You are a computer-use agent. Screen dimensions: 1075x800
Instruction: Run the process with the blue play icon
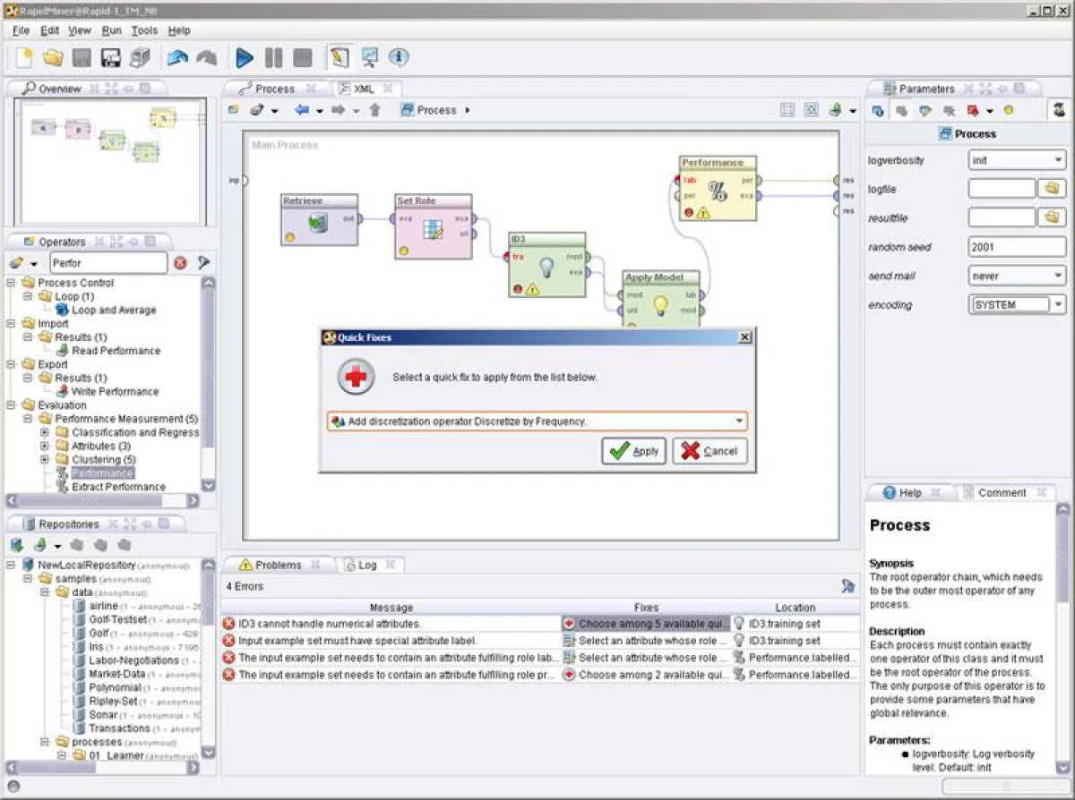(x=244, y=57)
